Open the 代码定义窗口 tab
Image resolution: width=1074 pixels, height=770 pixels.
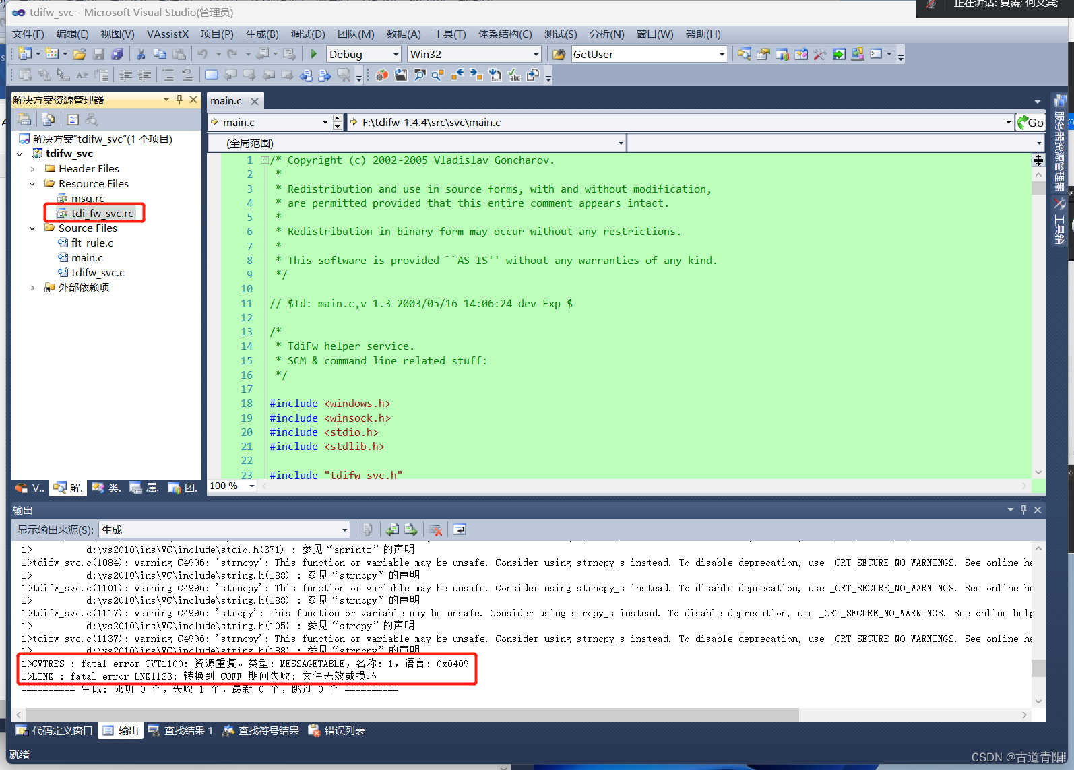[55, 730]
